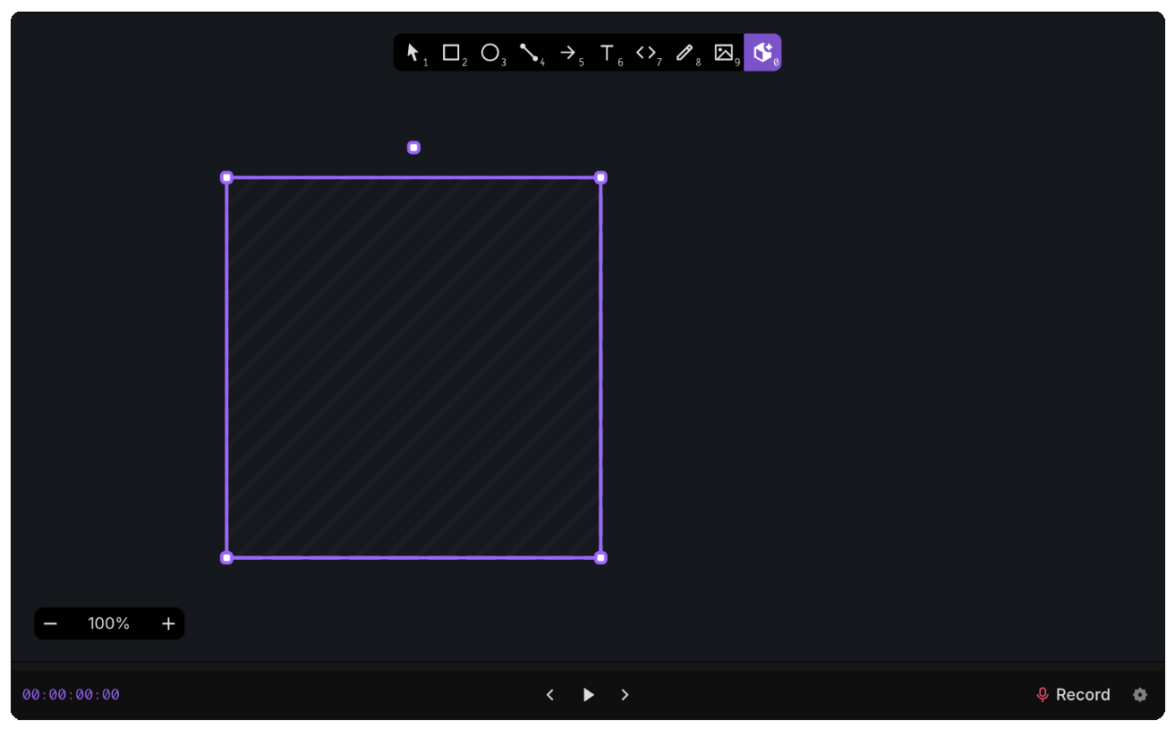1175x729 pixels.
Task: Zoom out using the minus button
Action: pyautogui.click(x=51, y=623)
